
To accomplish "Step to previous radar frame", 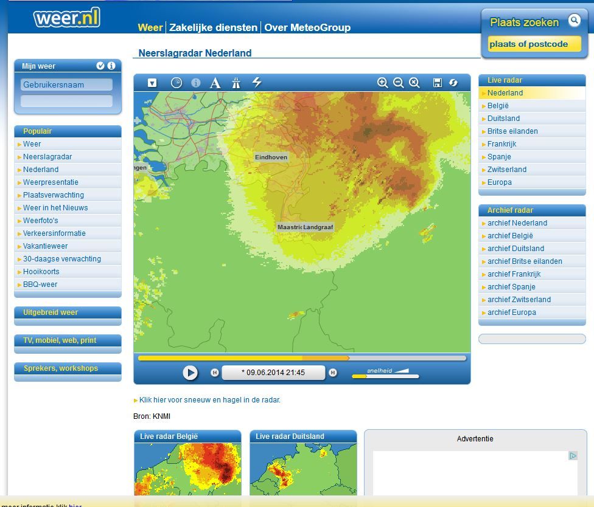I will tap(215, 373).
